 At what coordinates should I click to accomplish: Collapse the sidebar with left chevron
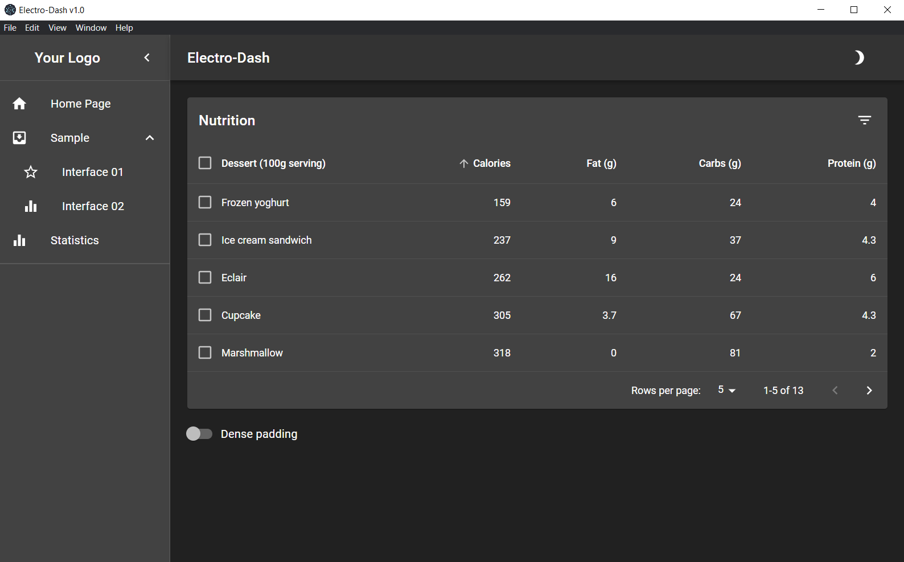[147, 58]
